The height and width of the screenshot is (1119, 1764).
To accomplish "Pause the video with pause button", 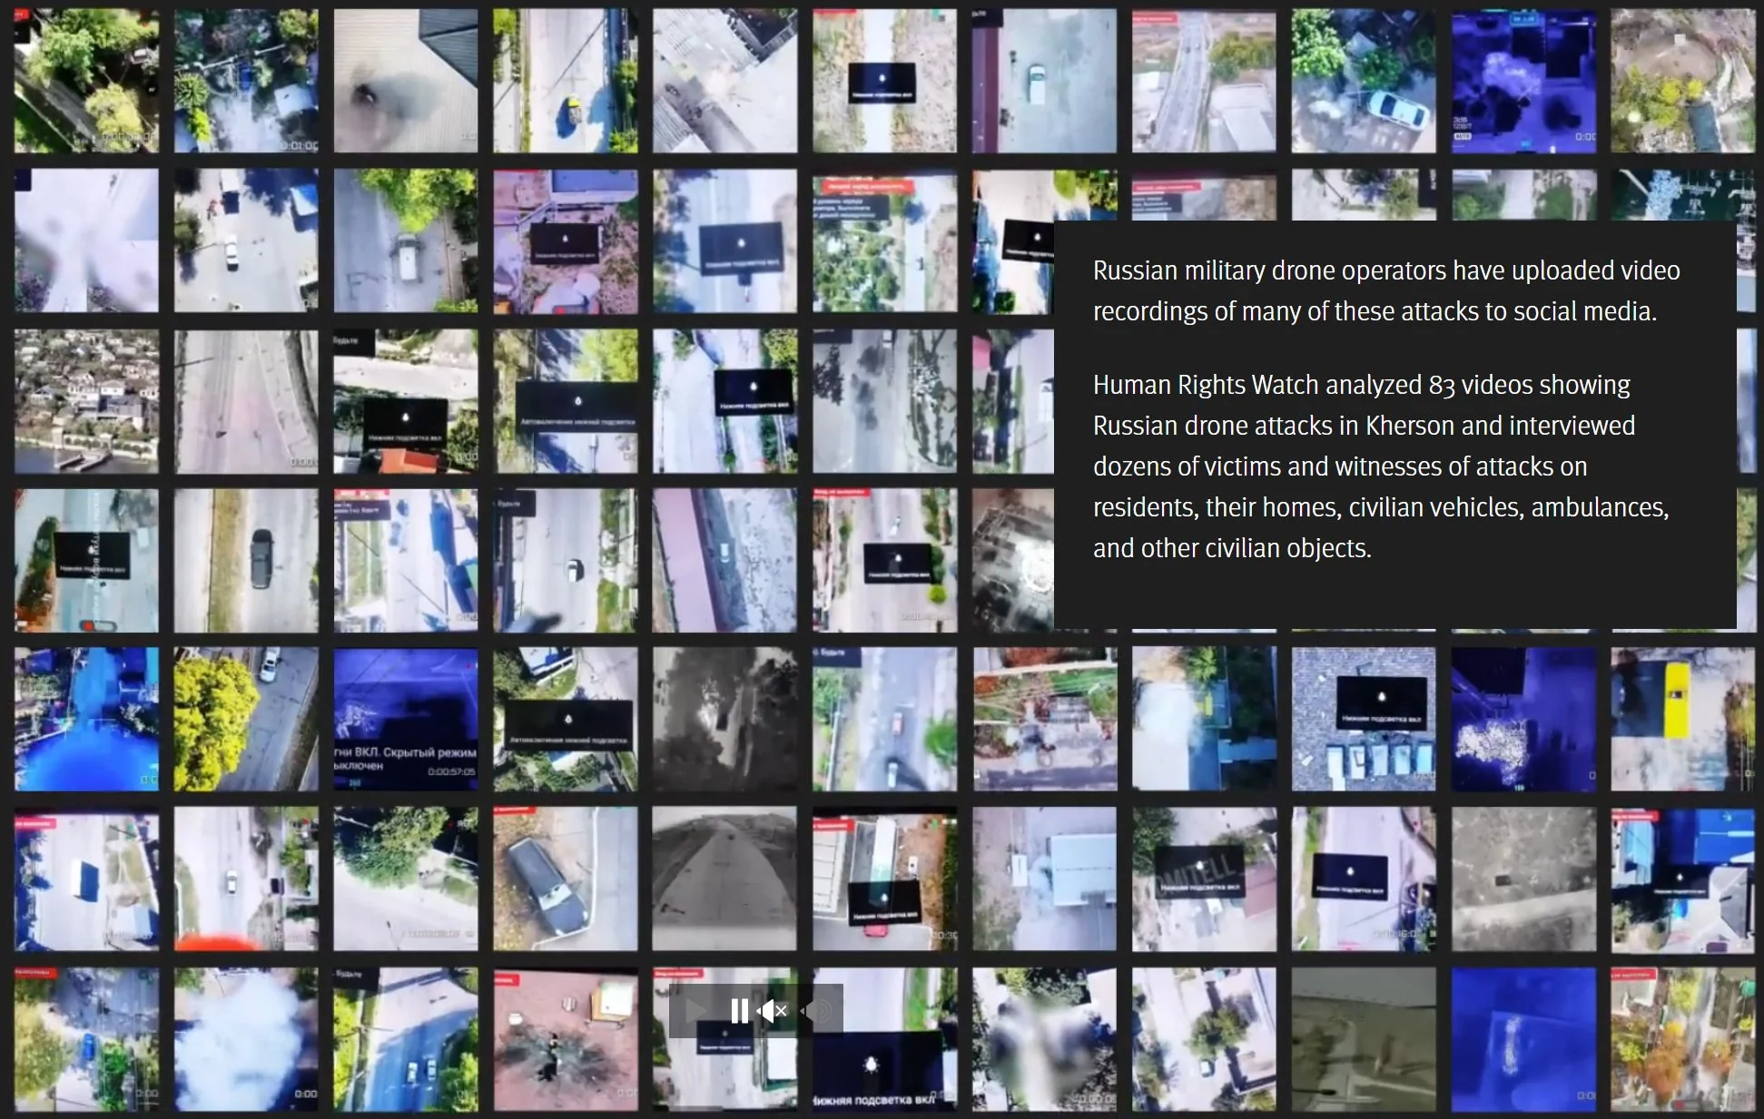I will pos(739,1011).
